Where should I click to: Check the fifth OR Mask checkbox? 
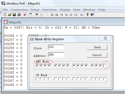tap(56, 79)
